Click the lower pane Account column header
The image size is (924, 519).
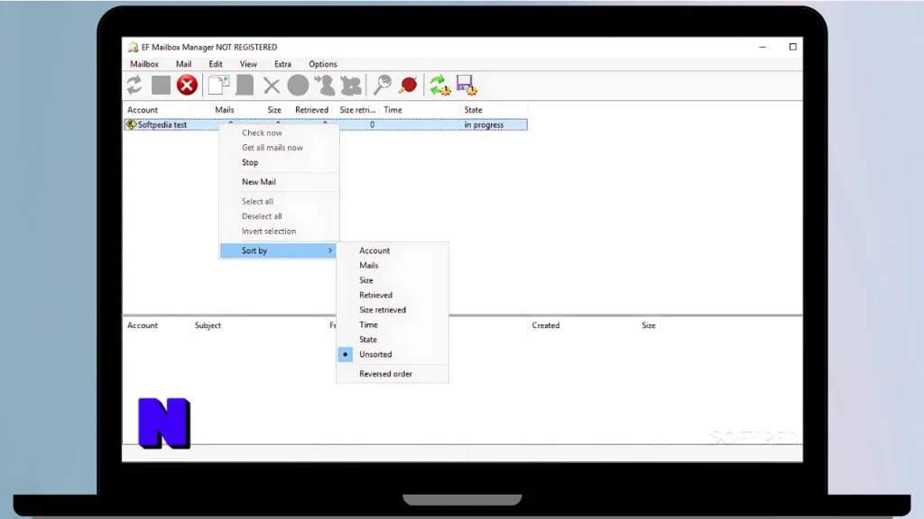143,325
